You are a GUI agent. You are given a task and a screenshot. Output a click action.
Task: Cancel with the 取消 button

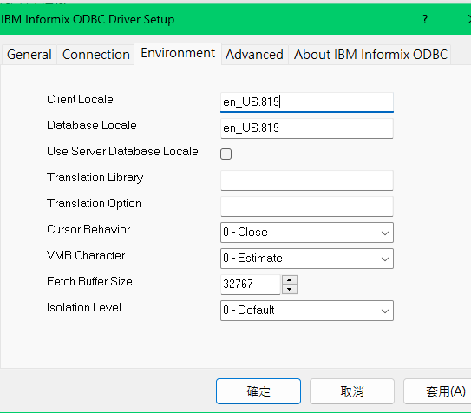tap(352, 391)
